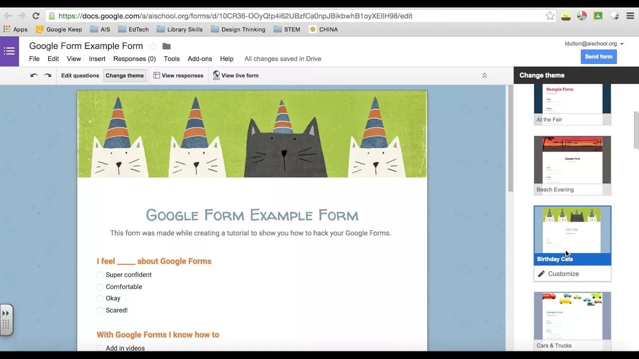639x359 pixels.
Task: Open the File menu
Action: tap(34, 59)
